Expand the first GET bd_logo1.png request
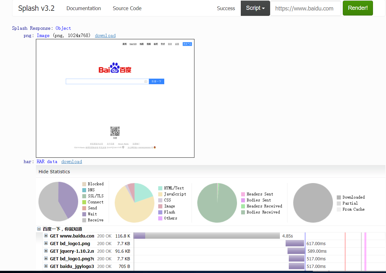Screen dimensions: 386x273 [x=46, y=244]
